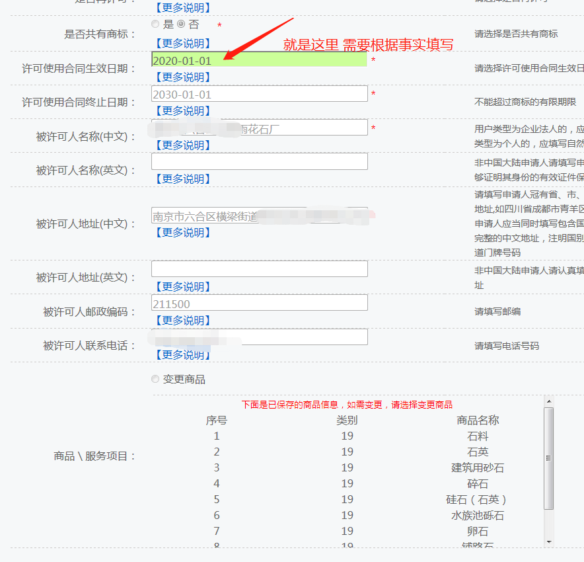Open 更多说明 under the 邮政编码 field
Viewport: 584px width, 562px height.
[183, 320]
